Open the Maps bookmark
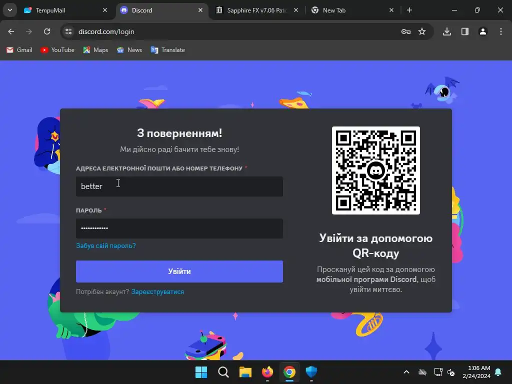The height and width of the screenshot is (384, 512). (x=95, y=50)
